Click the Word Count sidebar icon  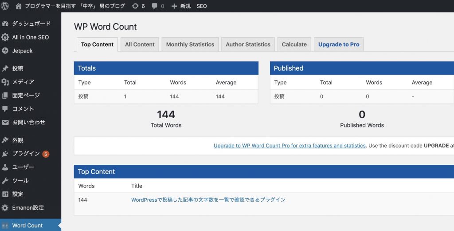click(5, 226)
